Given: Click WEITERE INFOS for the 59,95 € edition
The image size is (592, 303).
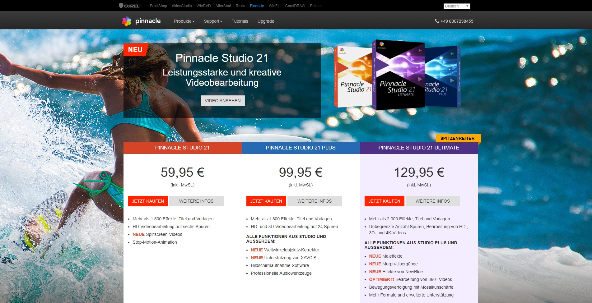Looking at the screenshot, I should (x=196, y=201).
